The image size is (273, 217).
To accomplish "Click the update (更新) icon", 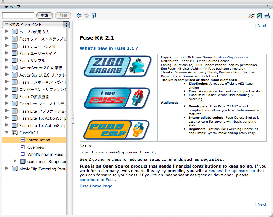I will 259,15.
